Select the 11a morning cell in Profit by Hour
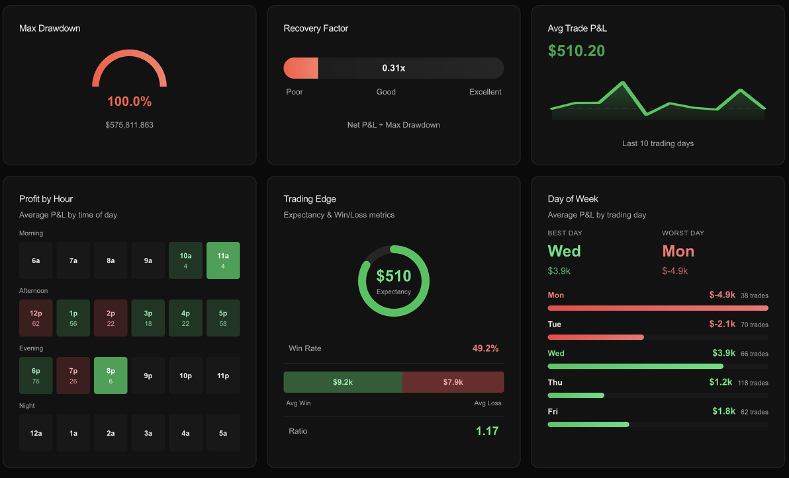The image size is (789, 478). (223, 260)
